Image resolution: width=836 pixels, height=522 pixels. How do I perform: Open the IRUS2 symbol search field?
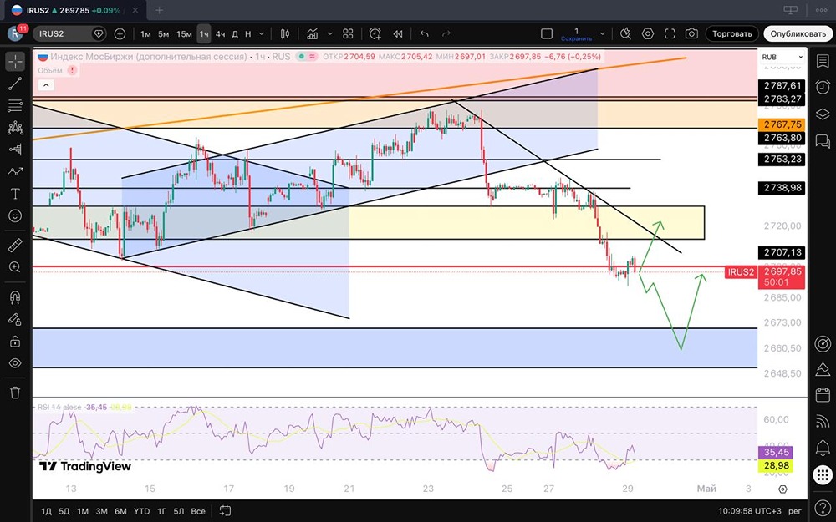(x=69, y=33)
